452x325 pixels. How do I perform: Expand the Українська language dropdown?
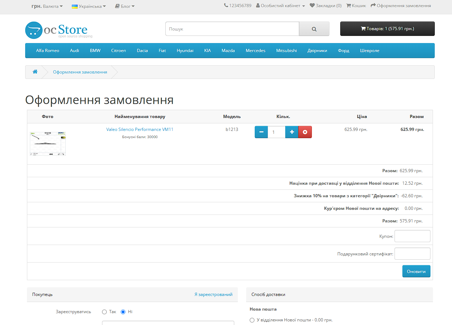pyautogui.click(x=89, y=6)
